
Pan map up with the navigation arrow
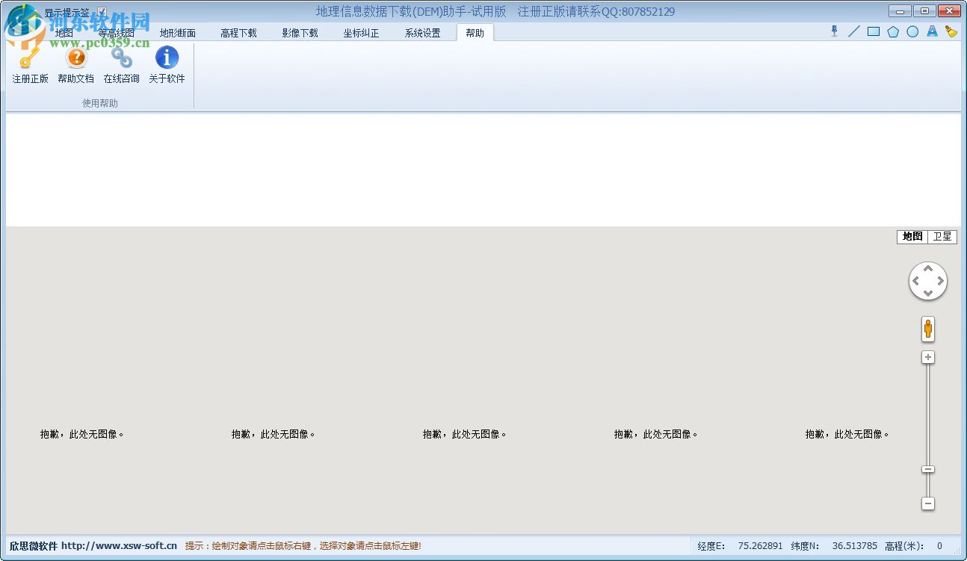(x=928, y=269)
